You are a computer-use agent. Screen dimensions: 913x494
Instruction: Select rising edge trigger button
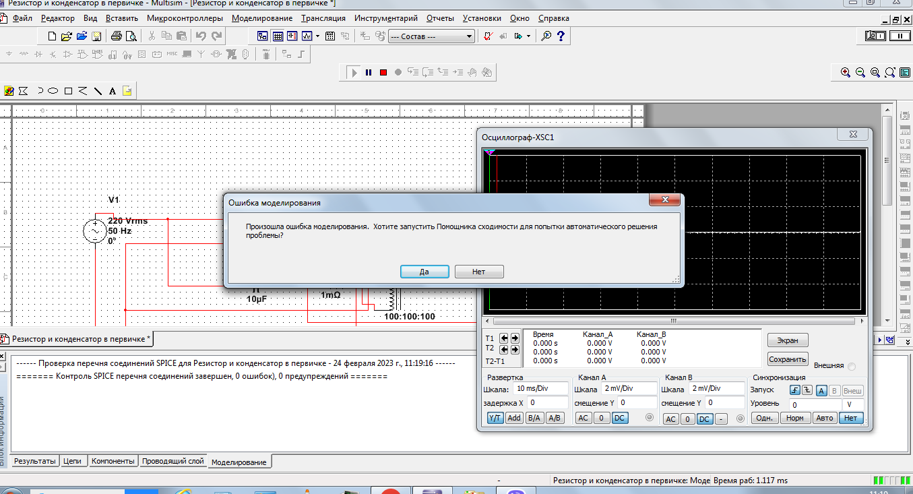click(795, 390)
